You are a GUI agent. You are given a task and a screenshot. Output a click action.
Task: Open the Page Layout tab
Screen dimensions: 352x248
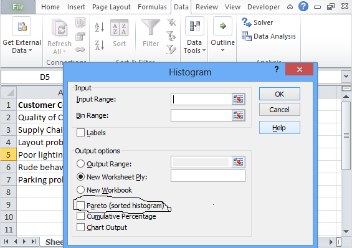point(112,7)
